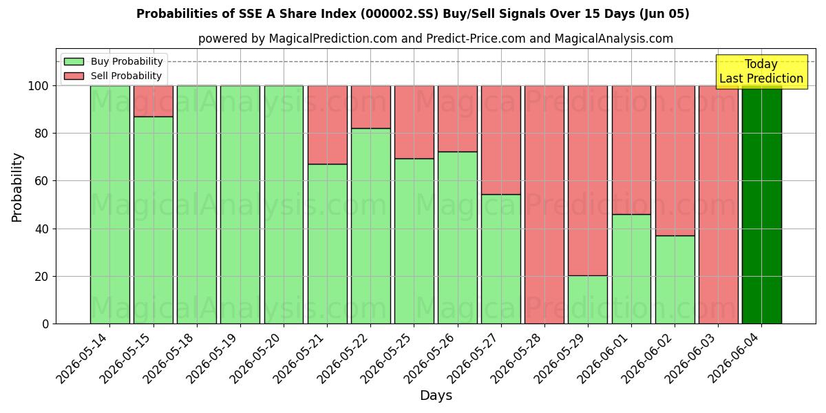Click the full red bar for 2026-05-28

(544, 204)
